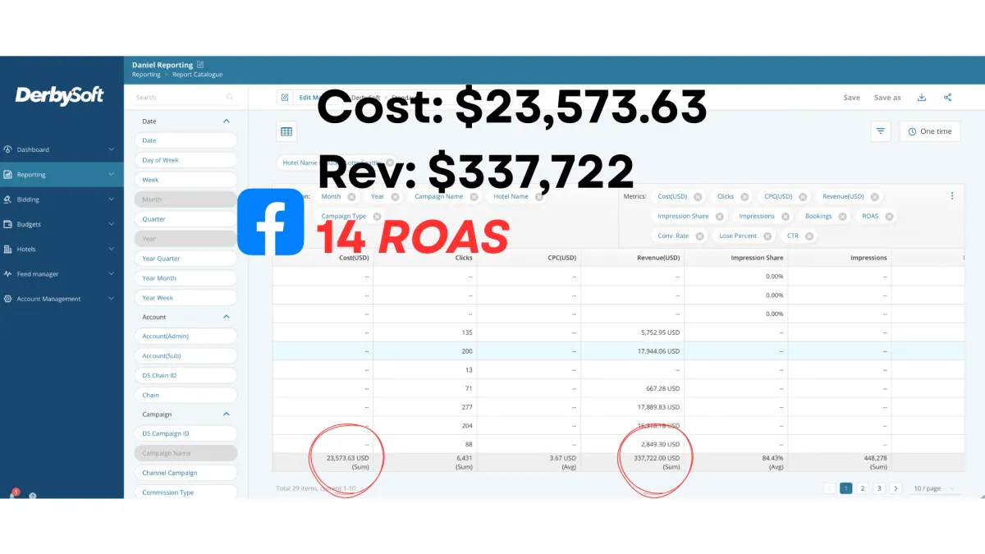
Task: Switch to the table view icon
Action: (x=286, y=131)
